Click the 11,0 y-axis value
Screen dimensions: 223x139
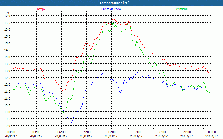pyautogui.click(x=8, y=98)
